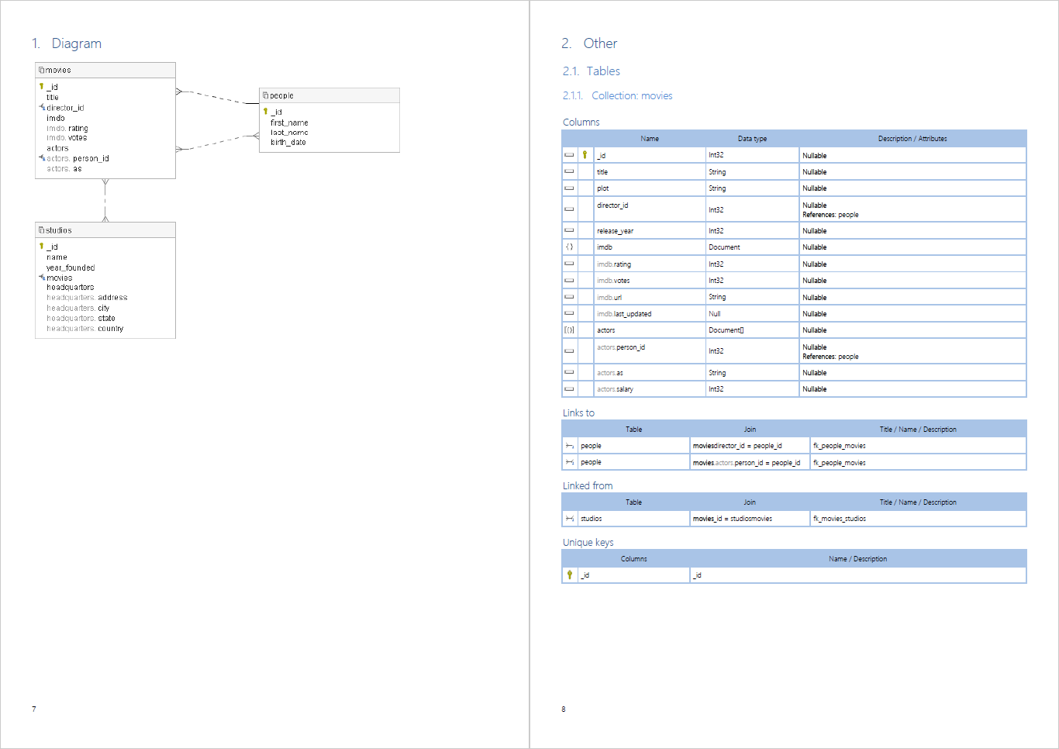Select the 'Collection: movies' heading

(631, 96)
